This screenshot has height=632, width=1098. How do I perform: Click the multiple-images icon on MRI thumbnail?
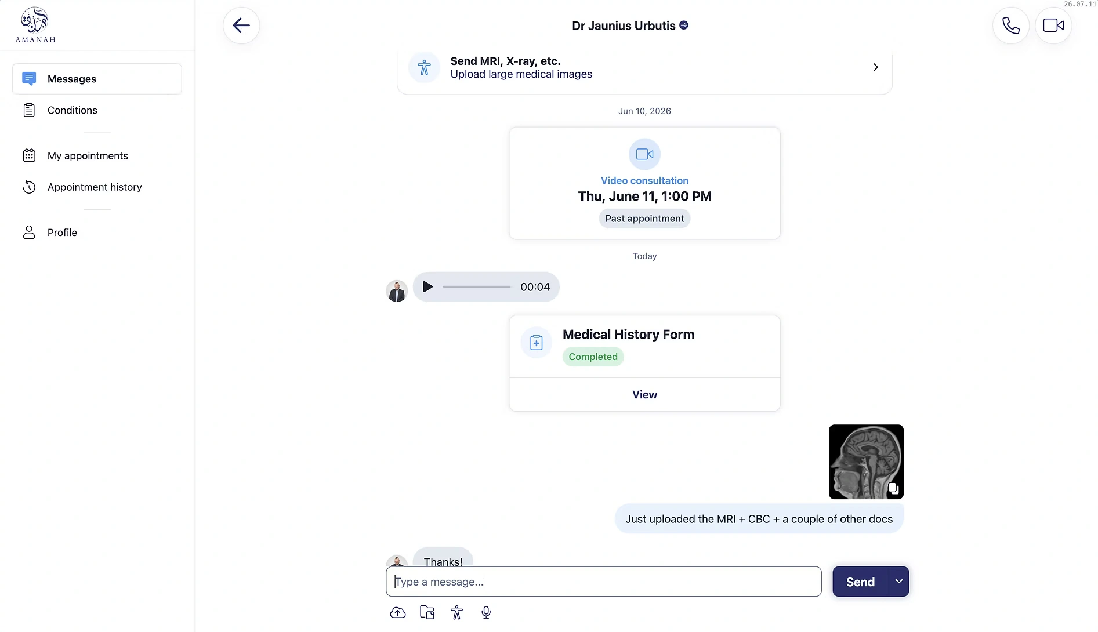893,488
